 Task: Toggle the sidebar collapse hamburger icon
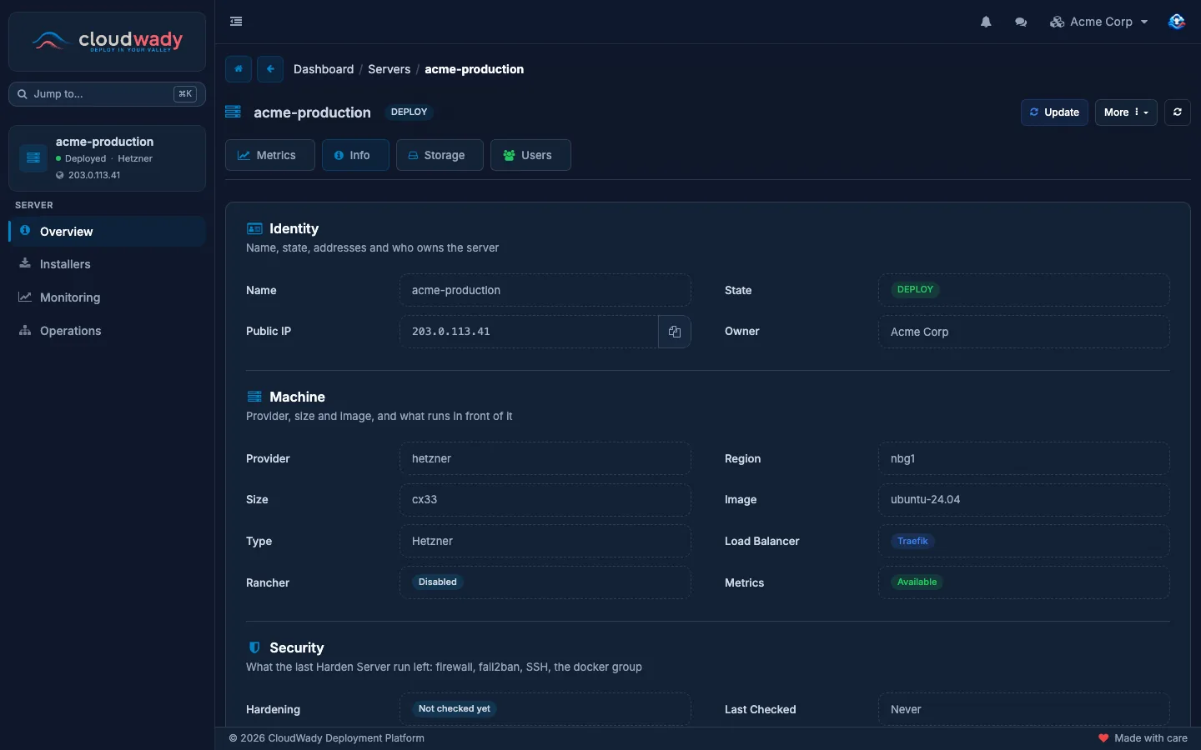pos(236,22)
